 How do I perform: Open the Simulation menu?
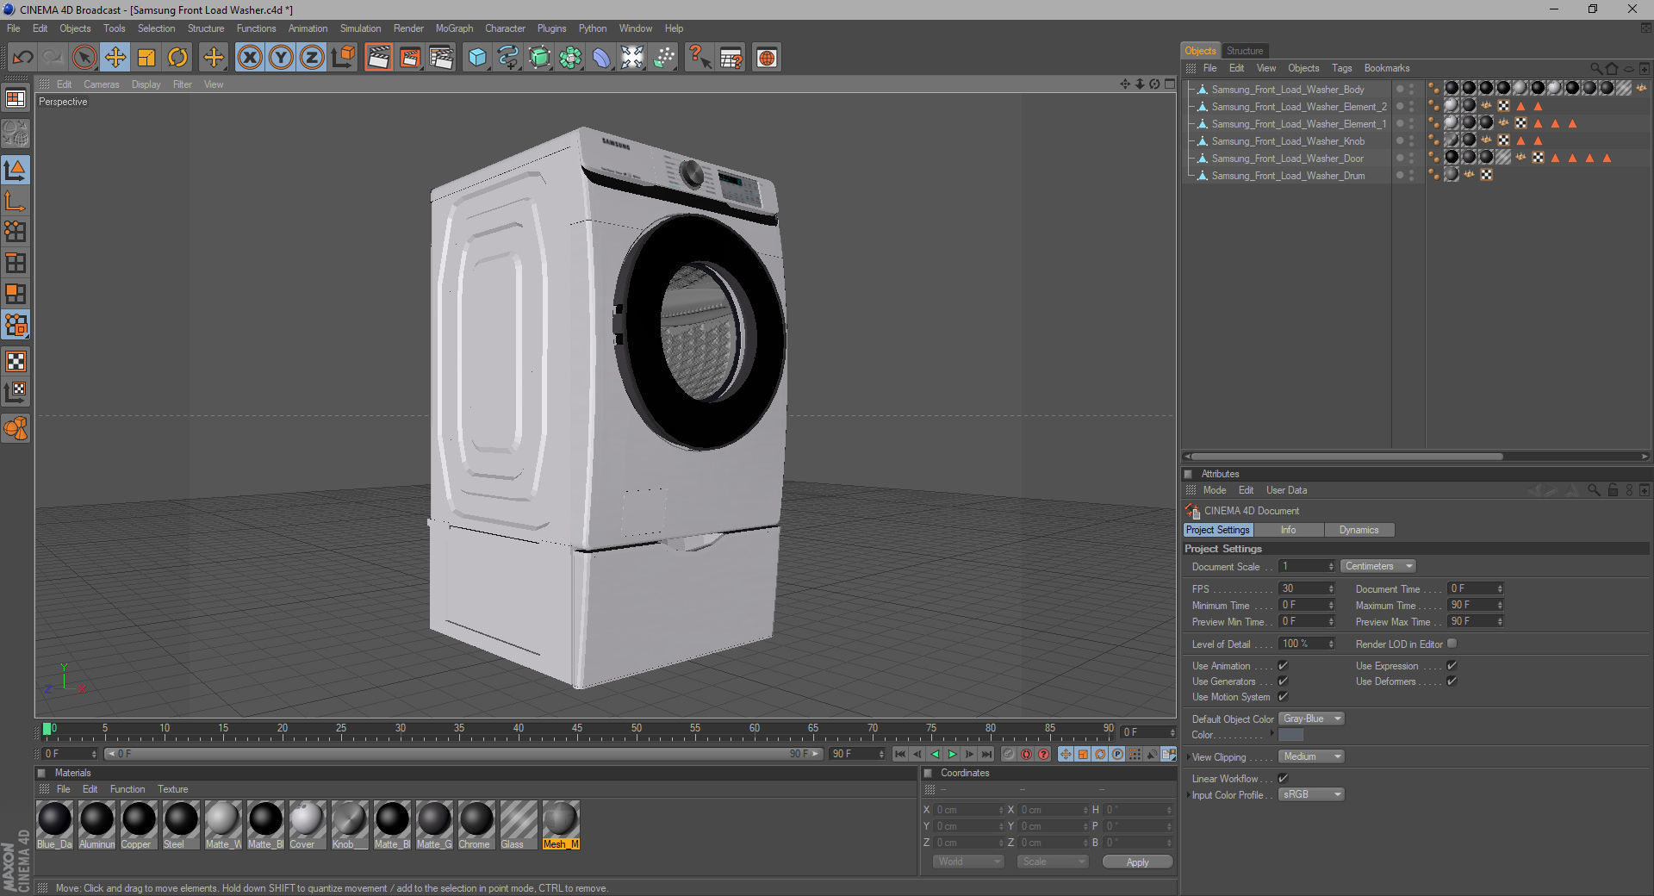tap(360, 28)
